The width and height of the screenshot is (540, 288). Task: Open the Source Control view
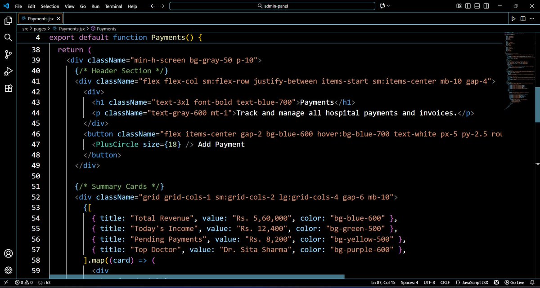(x=8, y=54)
